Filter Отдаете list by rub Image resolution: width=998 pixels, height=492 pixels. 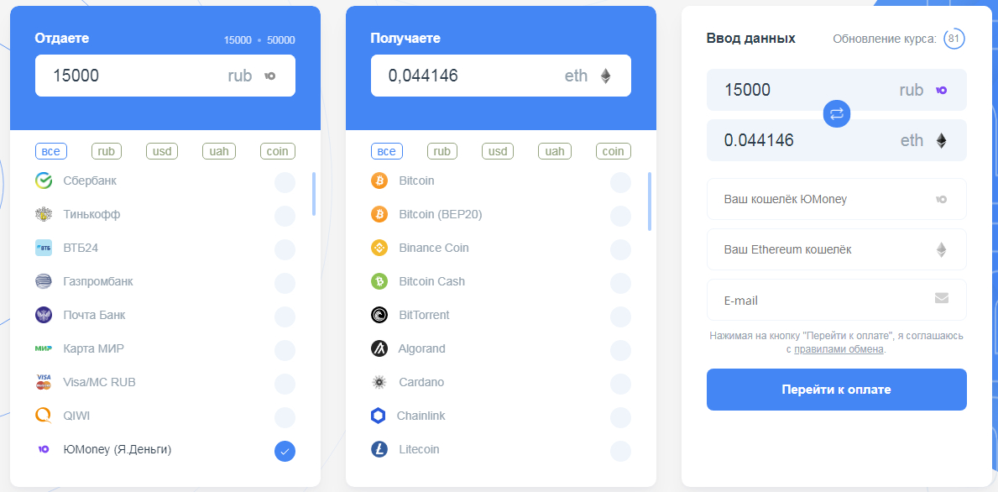[x=107, y=151]
